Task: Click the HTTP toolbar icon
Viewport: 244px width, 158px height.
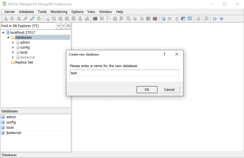Action: [x=190, y=19]
